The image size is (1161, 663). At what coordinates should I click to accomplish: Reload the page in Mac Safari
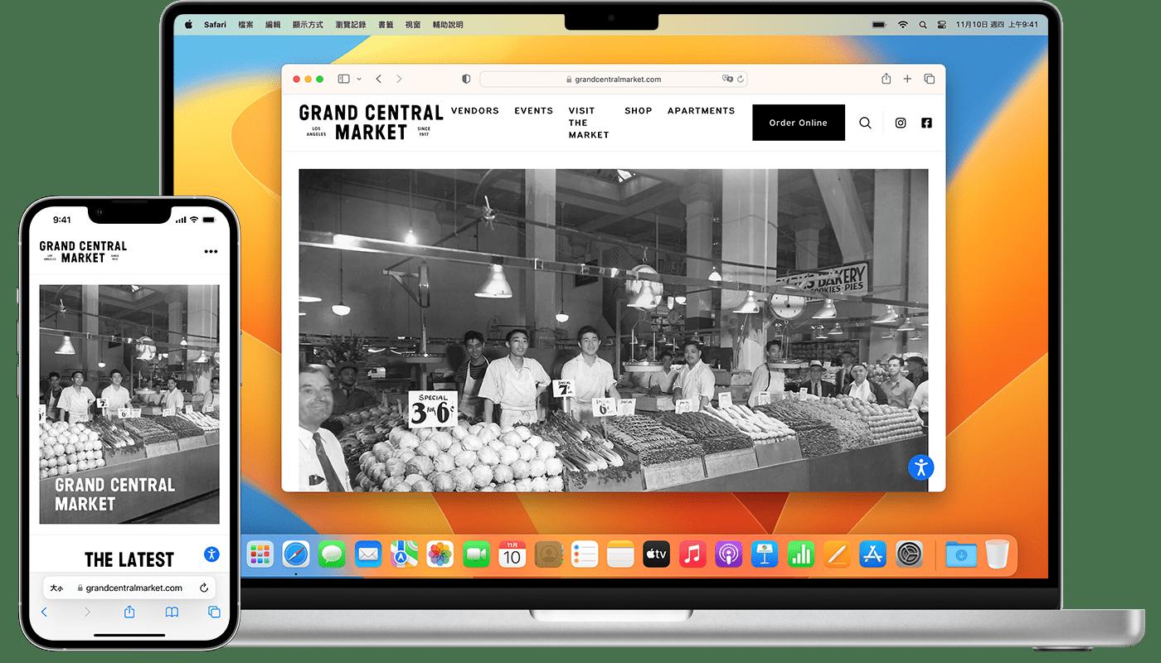pyautogui.click(x=741, y=80)
